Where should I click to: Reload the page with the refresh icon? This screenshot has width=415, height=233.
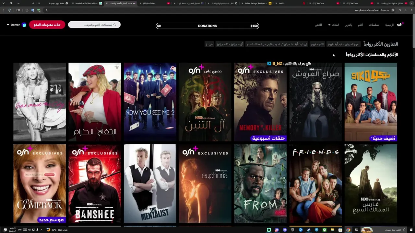click(x=399, y=10)
